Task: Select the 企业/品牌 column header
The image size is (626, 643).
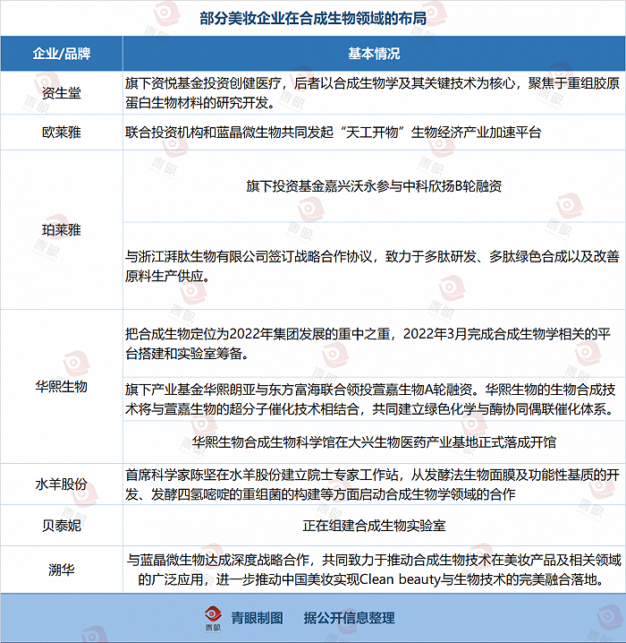Action: point(62,54)
